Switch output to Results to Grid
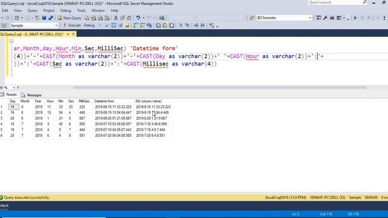Screen dimensions: 388x218 point(164,25)
